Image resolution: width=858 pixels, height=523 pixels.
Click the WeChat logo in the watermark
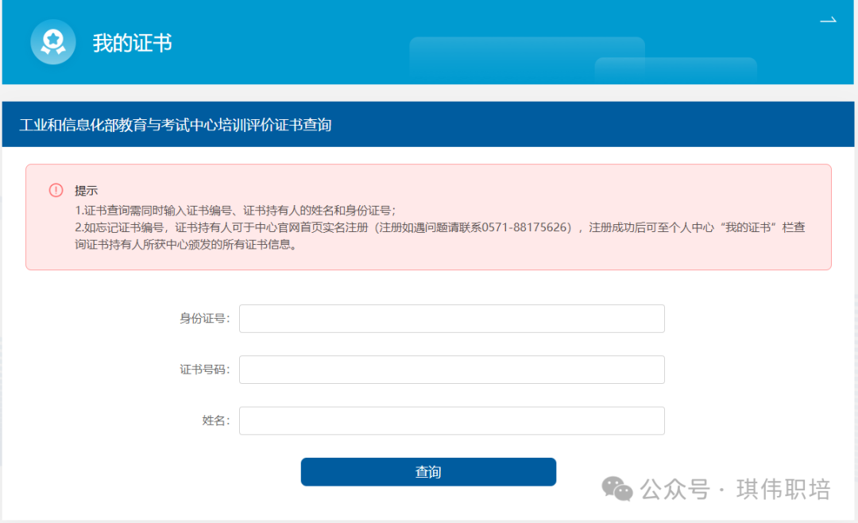point(617,489)
